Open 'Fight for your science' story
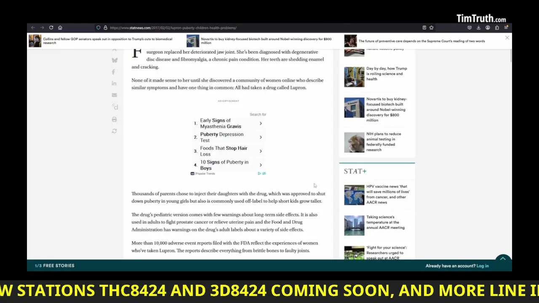 [387, 252]
